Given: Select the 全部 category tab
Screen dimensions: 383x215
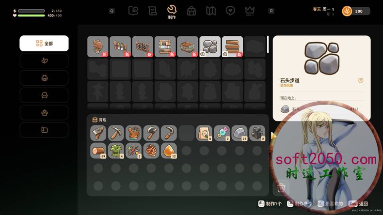Looking at the screenshot, I should point(44,44).
